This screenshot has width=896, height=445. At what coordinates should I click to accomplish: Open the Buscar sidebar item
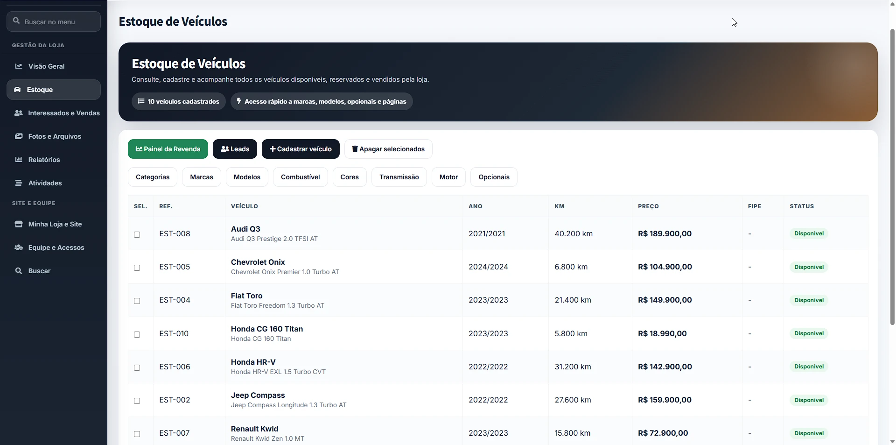tap(54, 271)
